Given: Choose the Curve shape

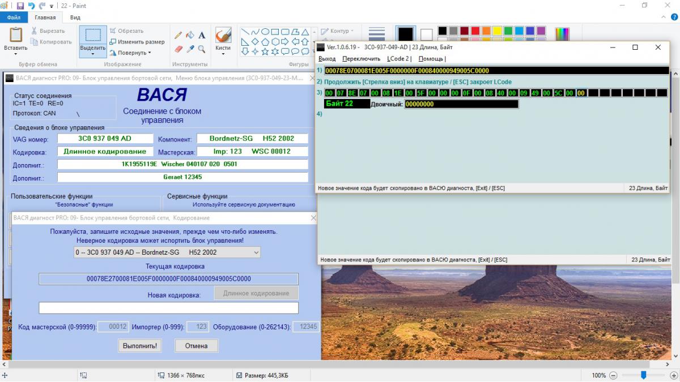Looking at the screenshot, I should point(256,32).
